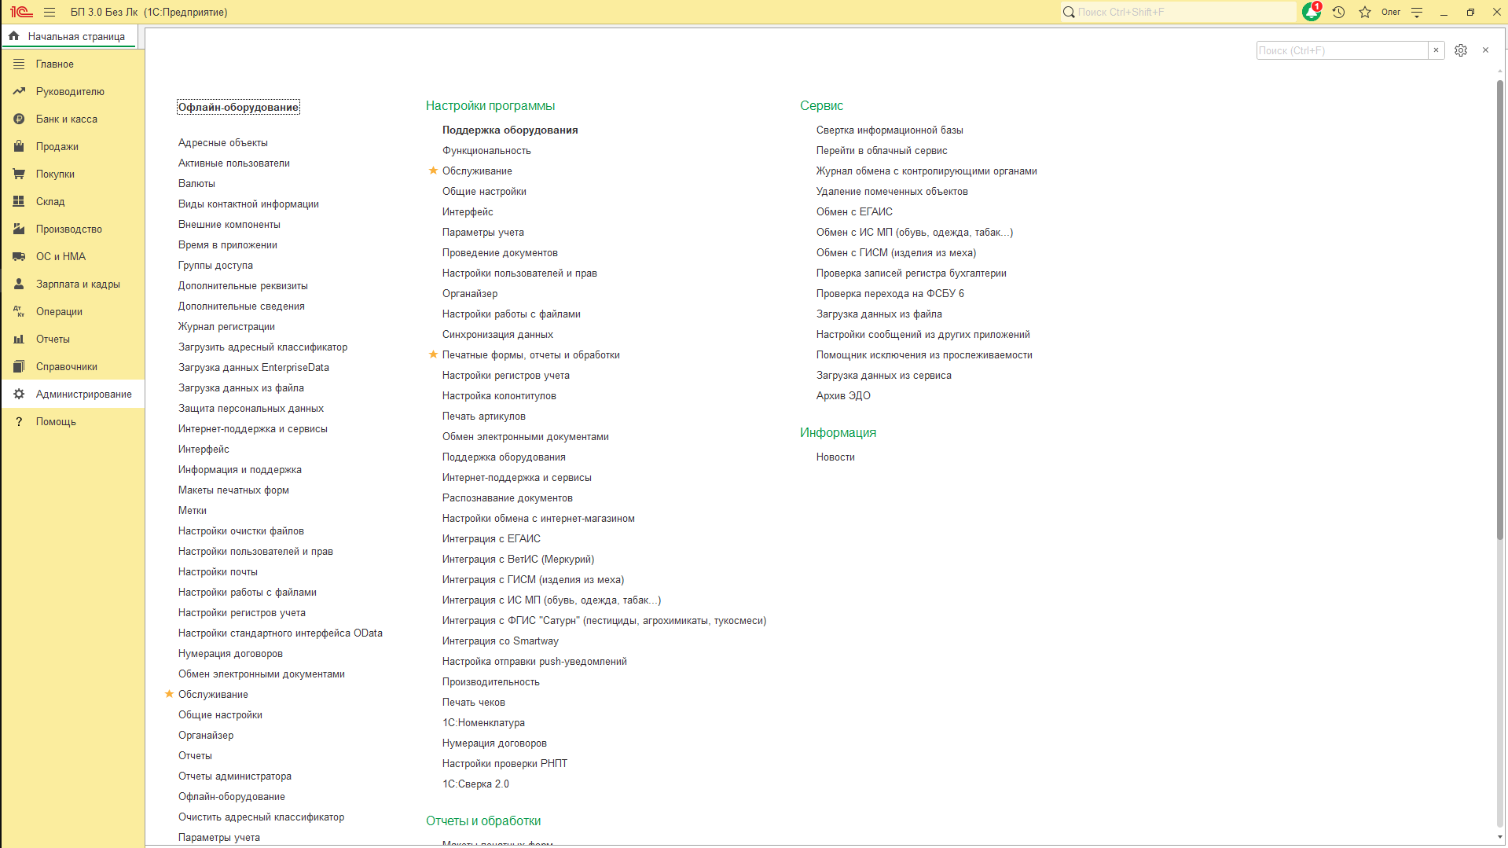Click the Банк и касса icon
Image resolution: width=1508 pixels, height=848 pixels.
(x=19, y=119)
